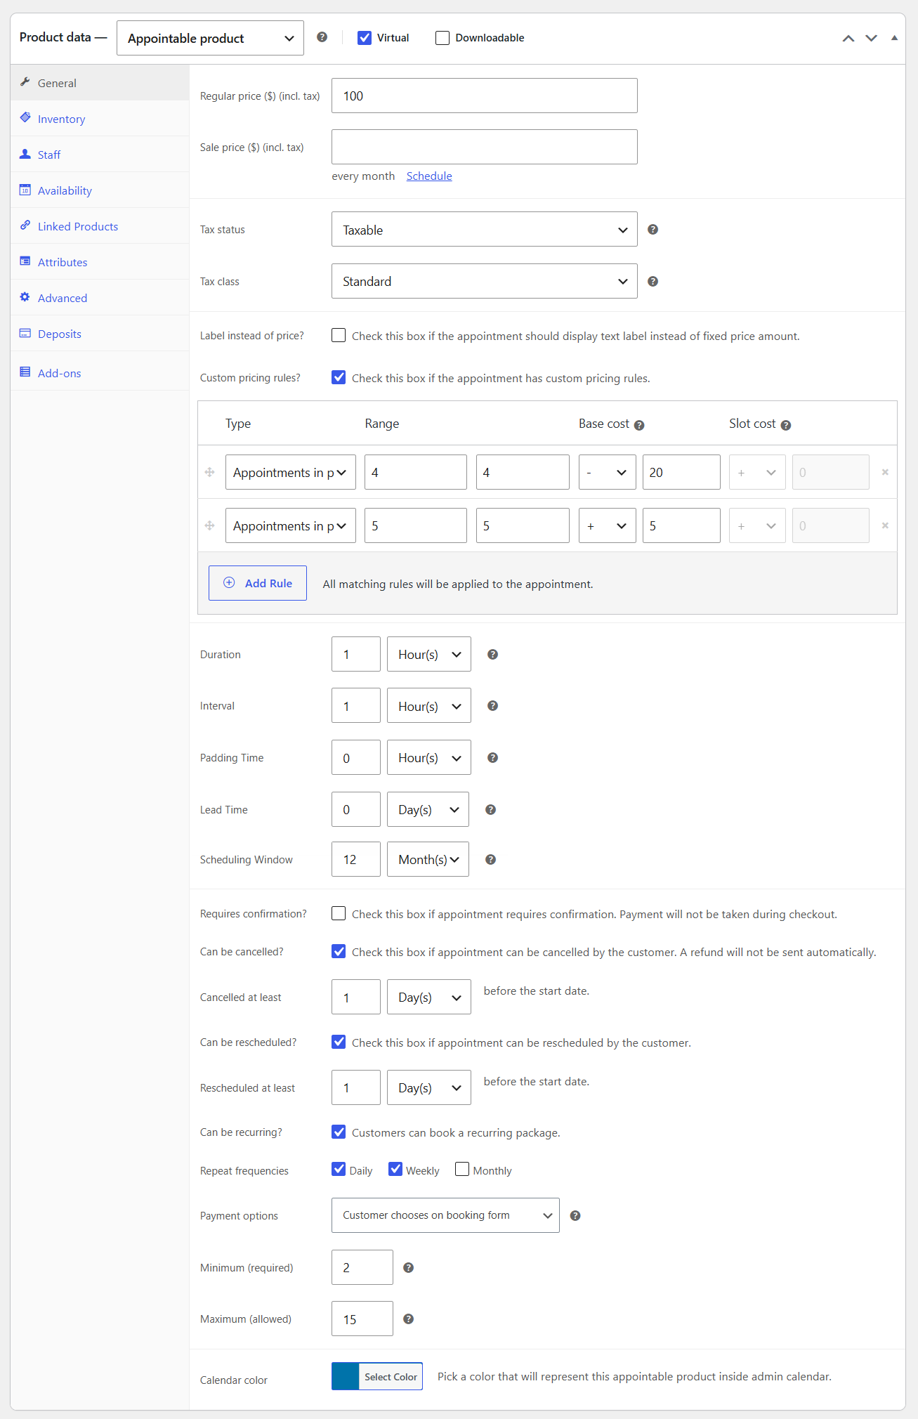
Task: Open the Linked Products tab
Action: point(100,226)
